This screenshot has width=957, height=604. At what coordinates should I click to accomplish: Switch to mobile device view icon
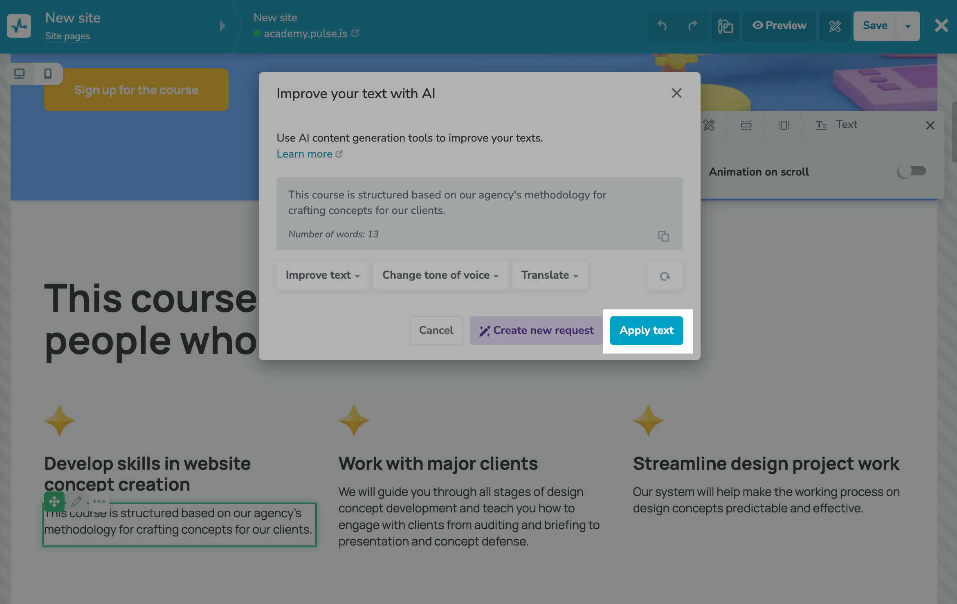click(48, 74)
